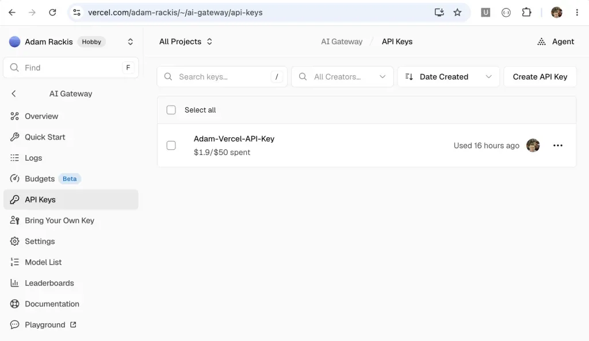Select API Keys in the sidebar
The height and width of the screenshot is (341, 589).
(71, 199)
